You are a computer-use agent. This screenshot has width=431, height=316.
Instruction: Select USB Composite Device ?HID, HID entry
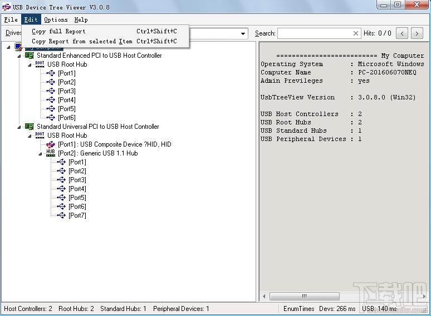coord(115,144)
